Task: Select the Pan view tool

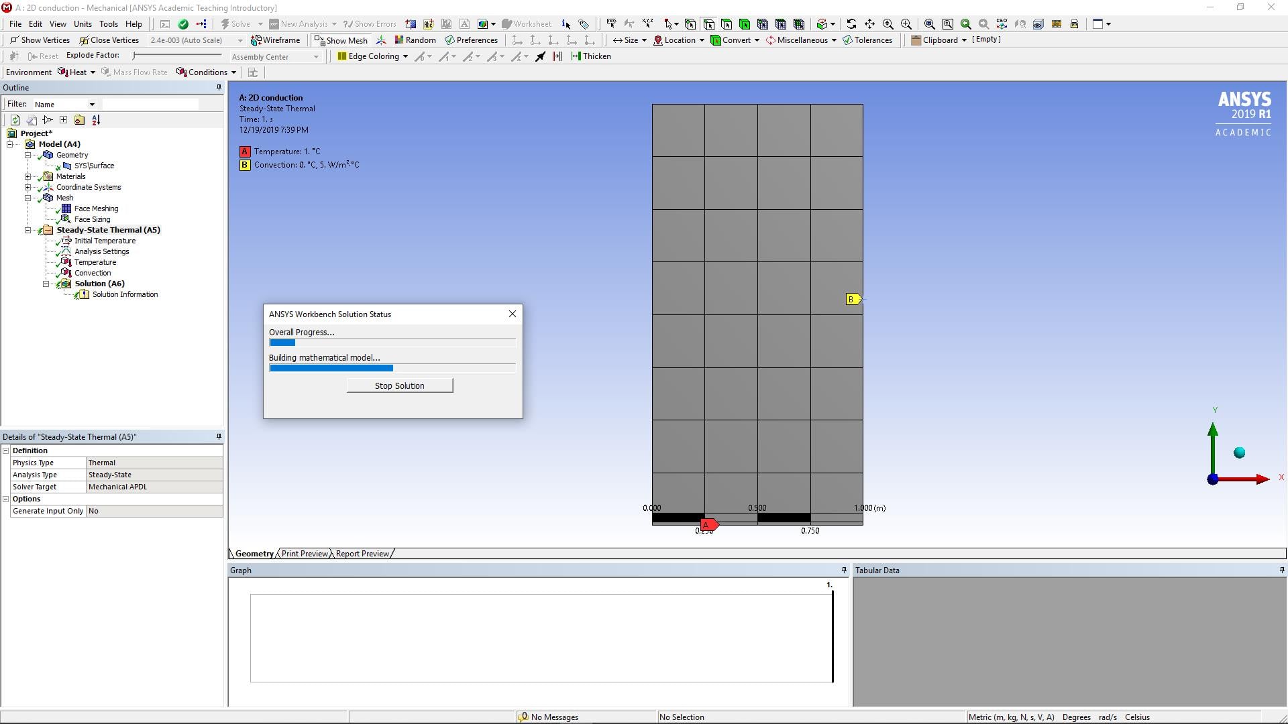Action: click(869, 23)
